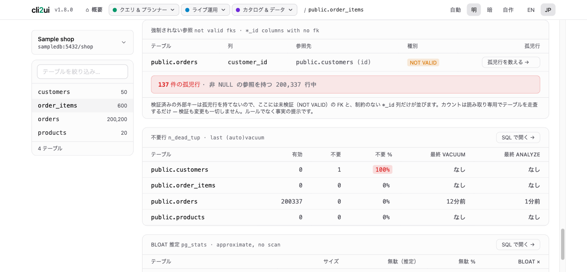This screenshot has width=587, height=272.
Task: Open BLOAT 推定 in SQL via SQL で開く
Action: 518,244
